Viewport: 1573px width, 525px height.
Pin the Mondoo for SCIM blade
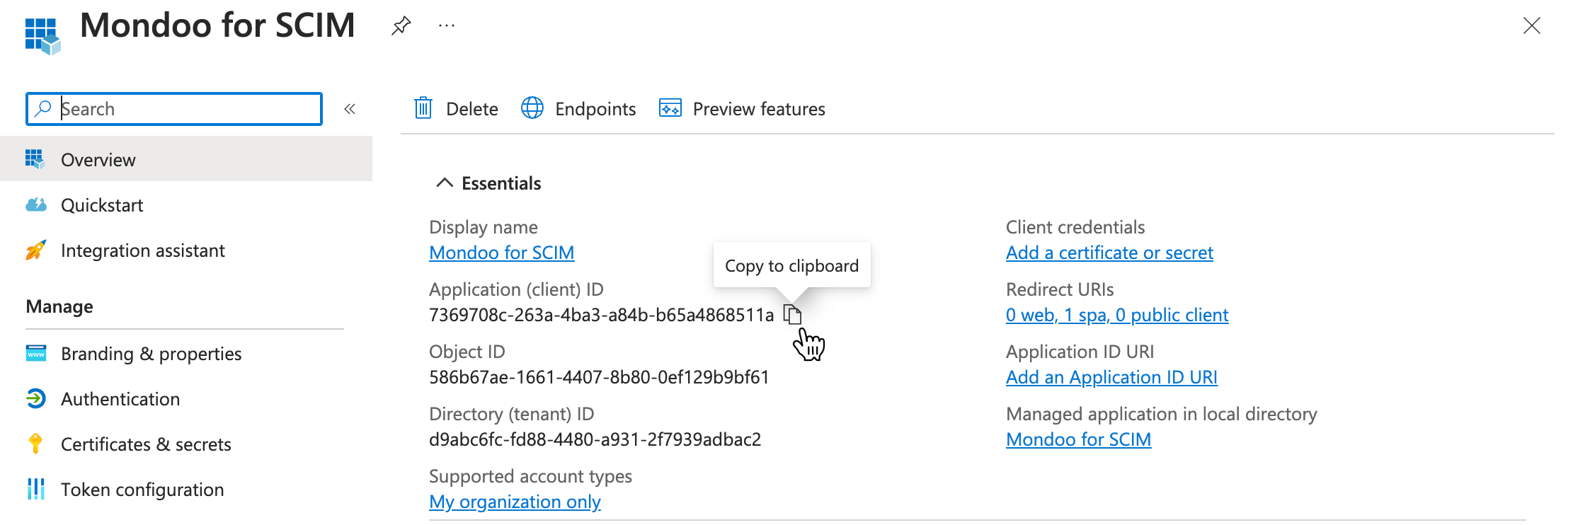pyautogui.click(x=401, y=26)
